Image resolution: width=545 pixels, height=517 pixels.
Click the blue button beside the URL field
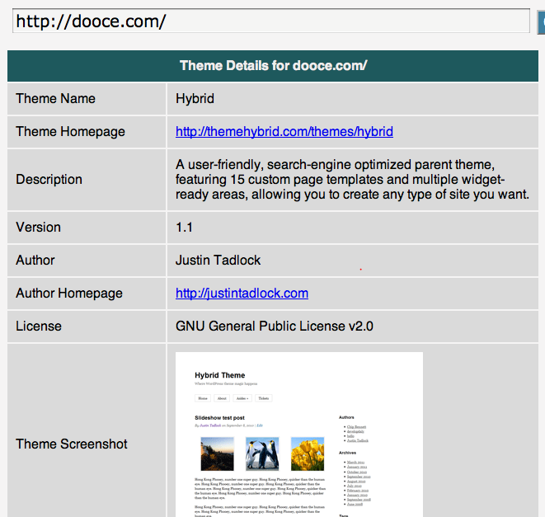point(541,22)
